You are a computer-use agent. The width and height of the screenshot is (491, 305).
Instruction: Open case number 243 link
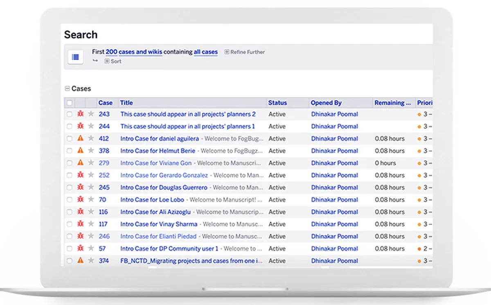[x=104, y=114]
